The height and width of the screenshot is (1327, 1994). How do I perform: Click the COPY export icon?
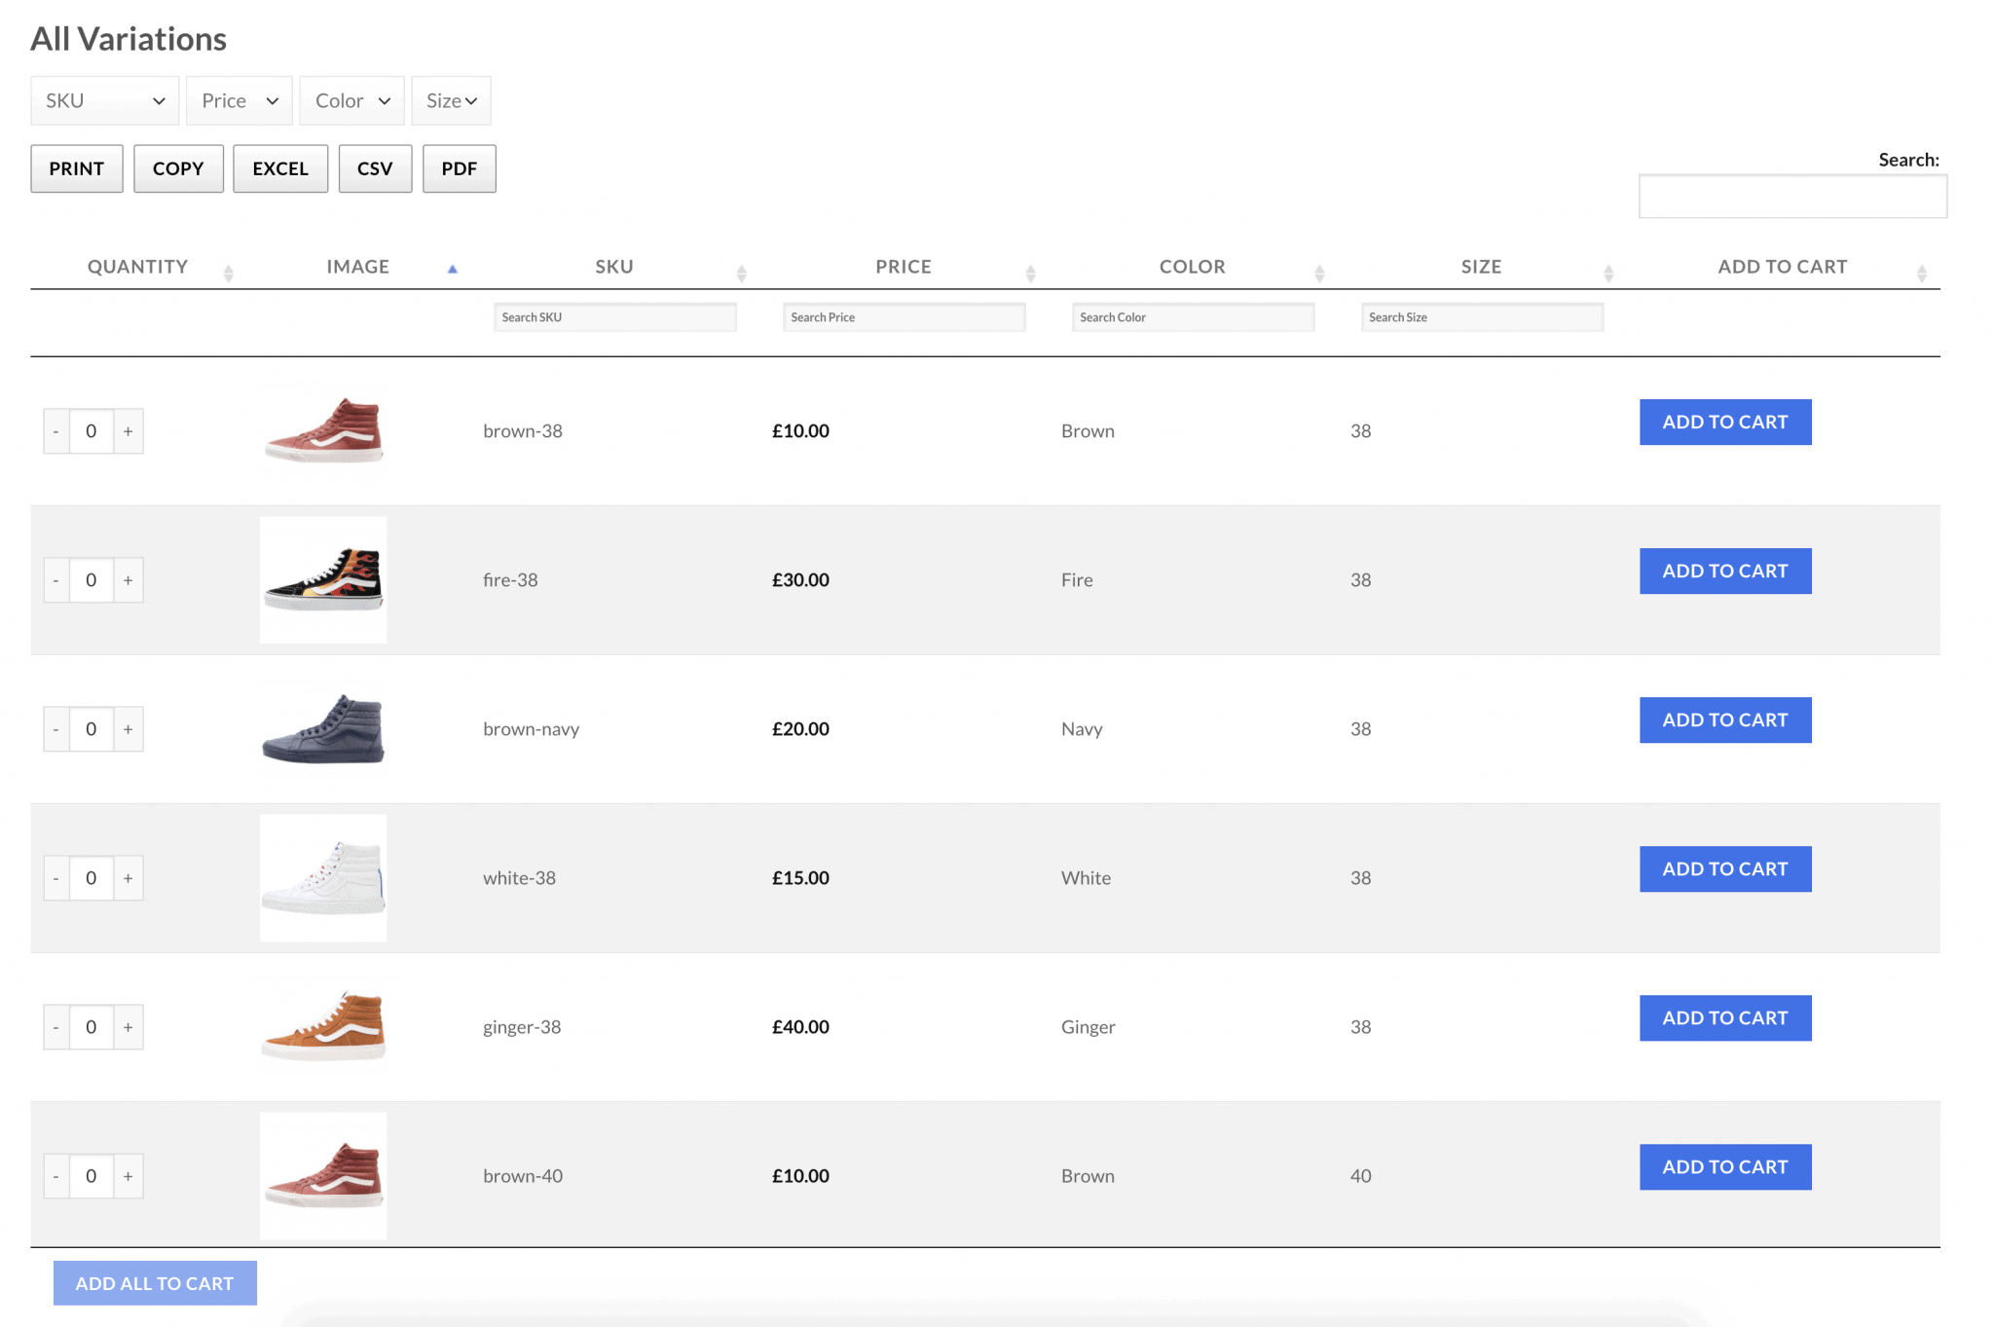tap(179, 167)
